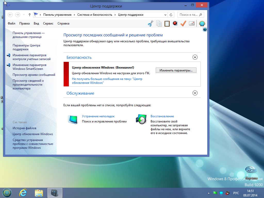Open История файлов link
This screenshot has height=198, width=264.
(x=24, y=128)
